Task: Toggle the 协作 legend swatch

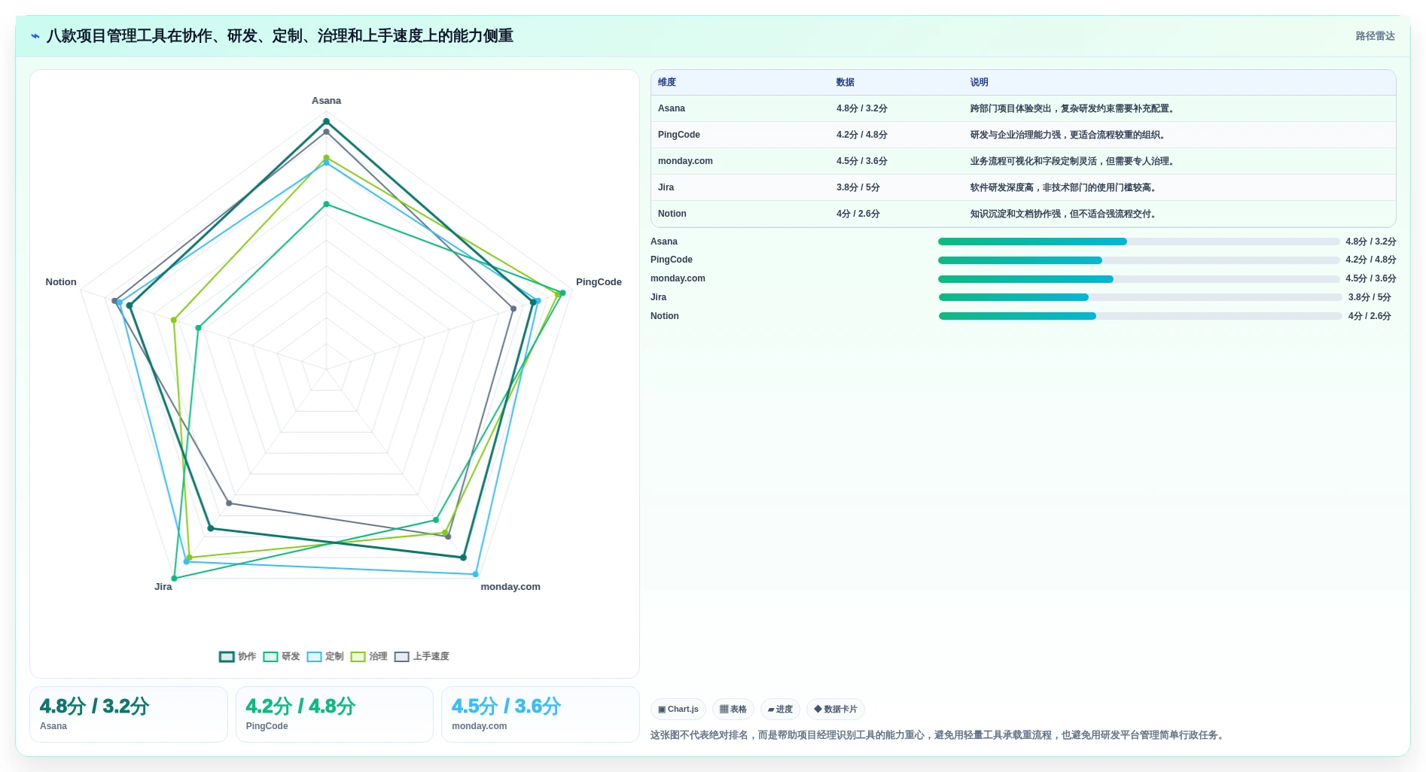Action: point(227,656)
